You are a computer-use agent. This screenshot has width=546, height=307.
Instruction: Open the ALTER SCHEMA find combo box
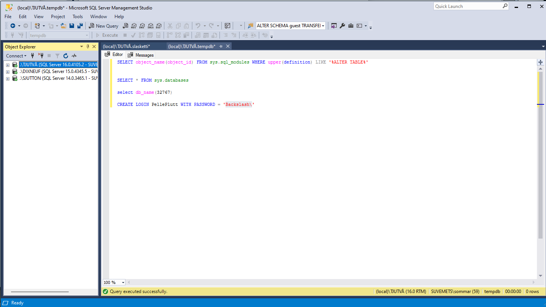291,26
